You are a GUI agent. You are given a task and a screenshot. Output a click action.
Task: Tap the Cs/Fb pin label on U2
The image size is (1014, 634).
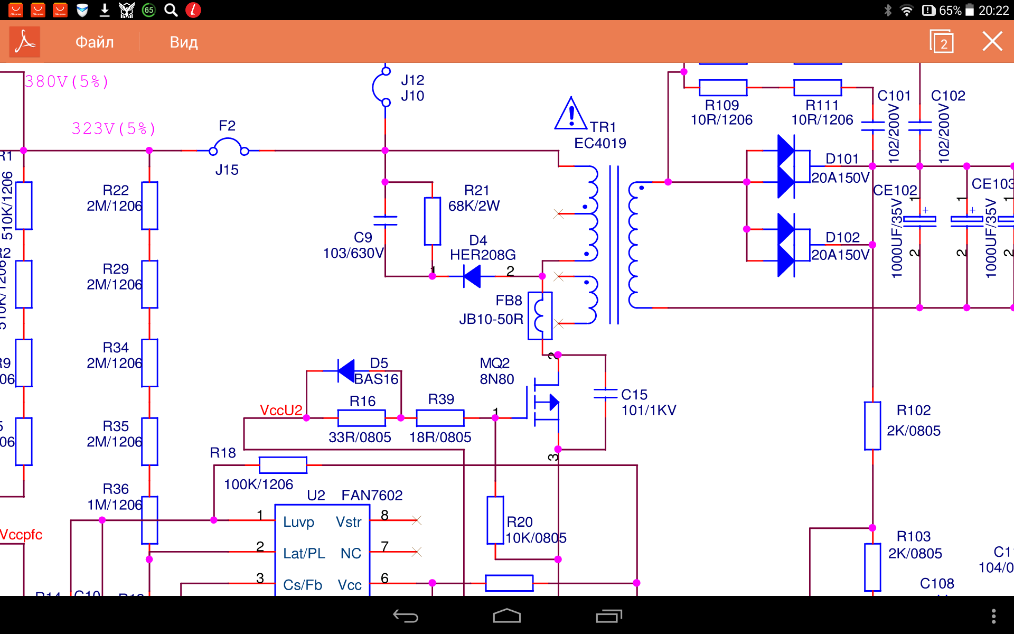(303, 585)
